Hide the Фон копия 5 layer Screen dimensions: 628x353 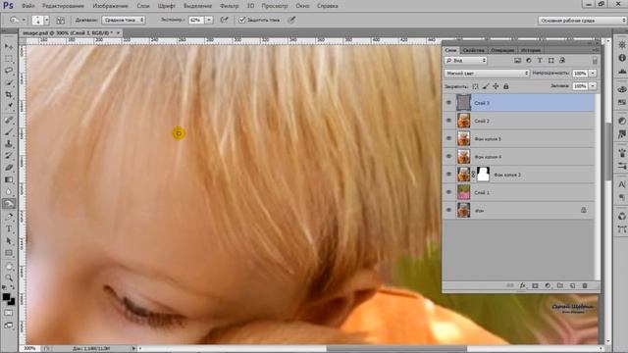[x=449, y=138]
